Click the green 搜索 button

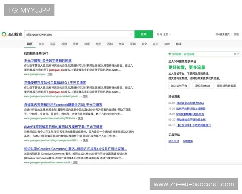tap(144, 34)
